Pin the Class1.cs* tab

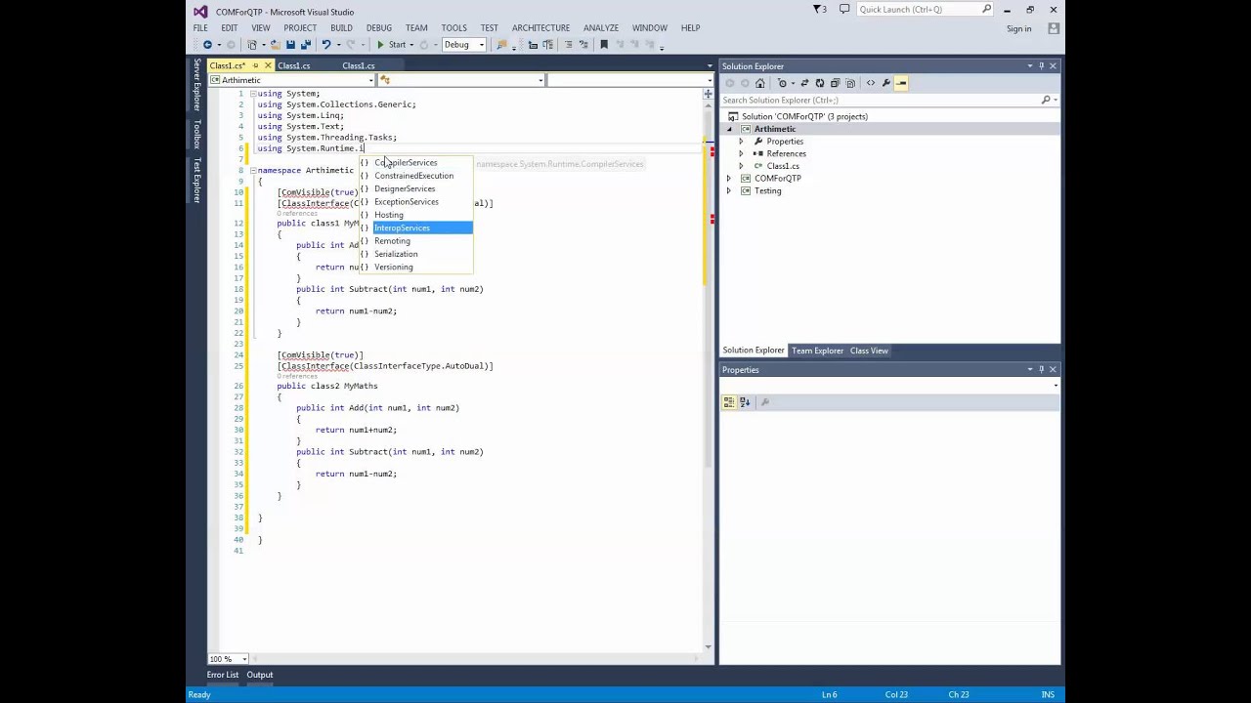point(256,65)
